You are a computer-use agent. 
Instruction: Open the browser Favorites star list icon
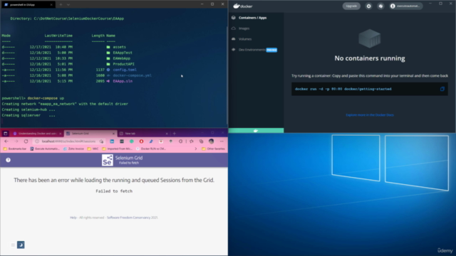(x=192, y=142)
